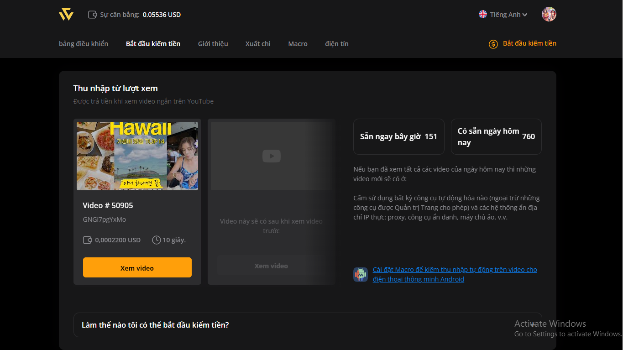Switch to the bảng điều khiển tab

pos(83,43)
